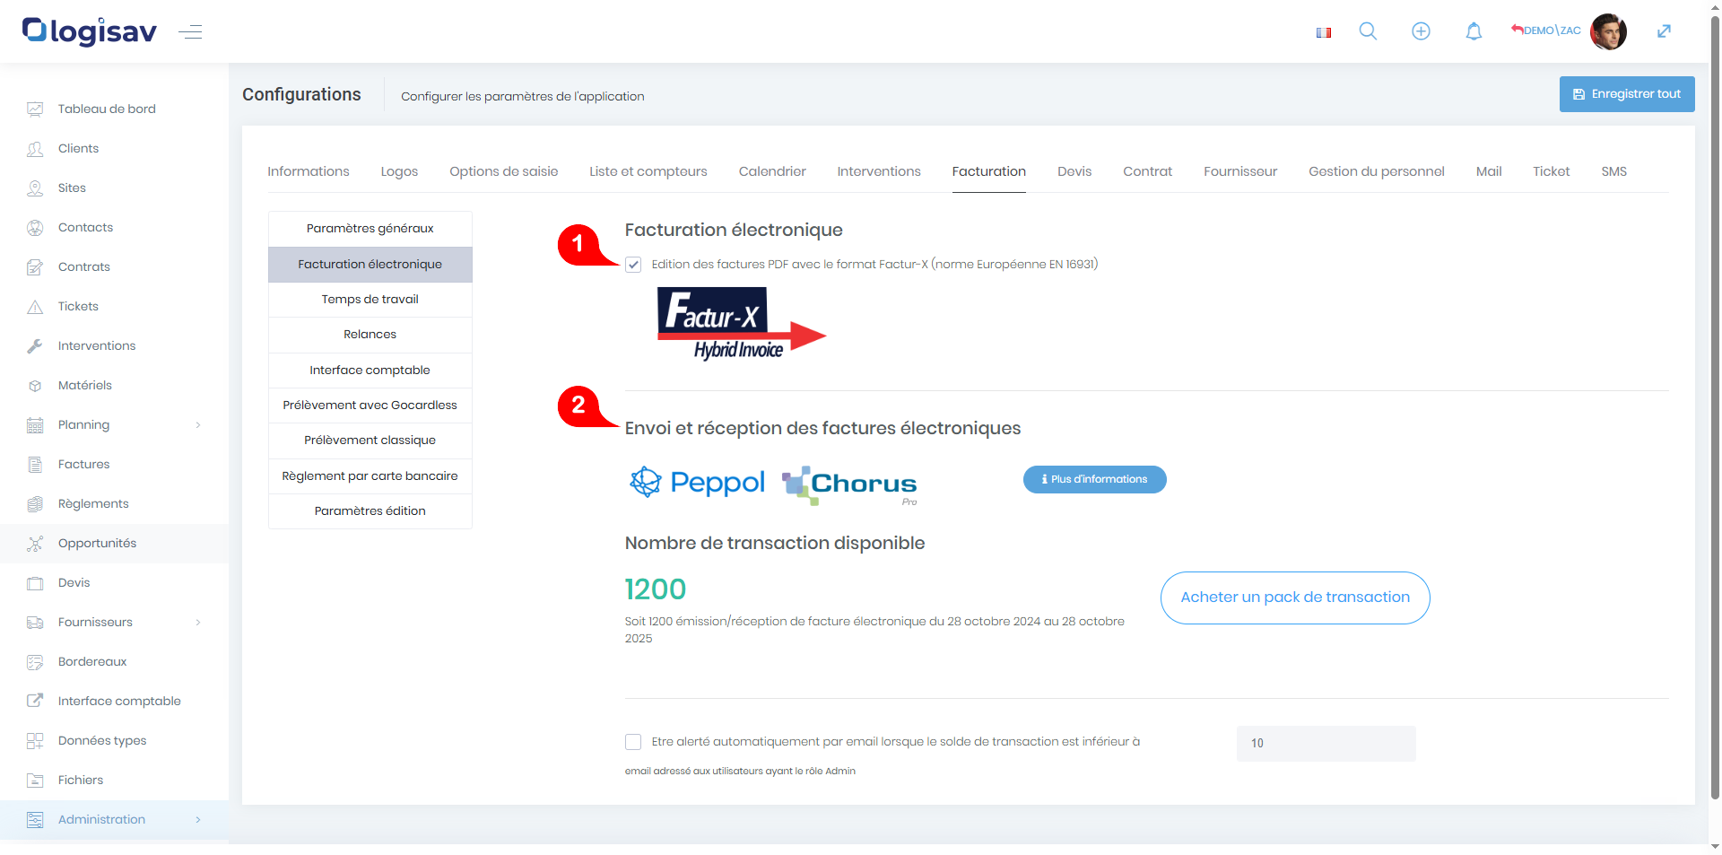Click the search magnifier icon in header
This screenshot has width=1722, height=855.
click(1368, 31)
